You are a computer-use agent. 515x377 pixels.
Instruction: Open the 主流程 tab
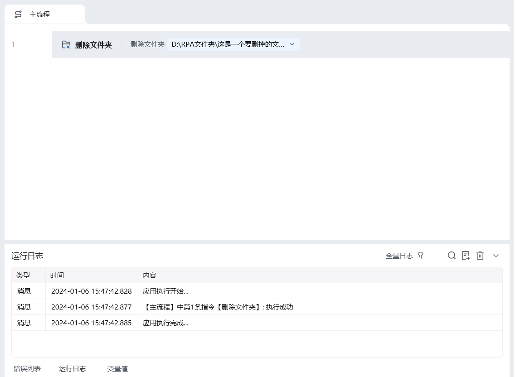pyautogui.click(x=45, y=14)
